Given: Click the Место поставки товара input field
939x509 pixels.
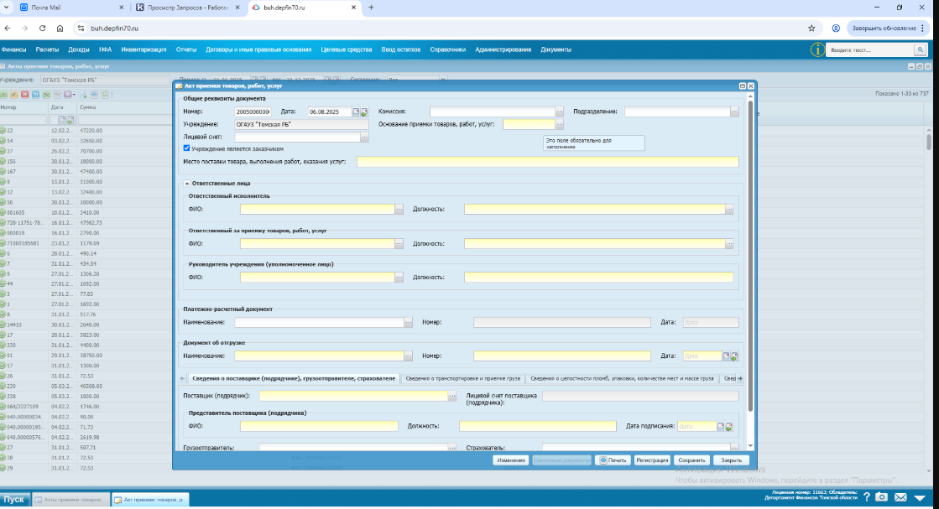Looking at the screenshot, I should pyautogui.click(x=548, y=162).
